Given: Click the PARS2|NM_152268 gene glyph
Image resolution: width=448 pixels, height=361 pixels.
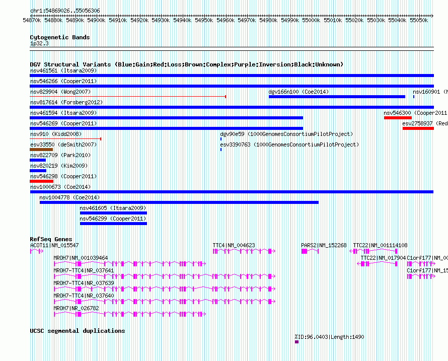Looking at the screenshot, I should point(310,251).
